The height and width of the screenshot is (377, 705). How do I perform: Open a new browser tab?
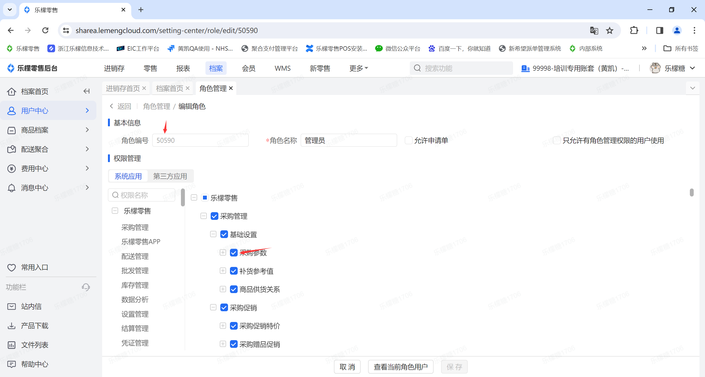[141, 10]
